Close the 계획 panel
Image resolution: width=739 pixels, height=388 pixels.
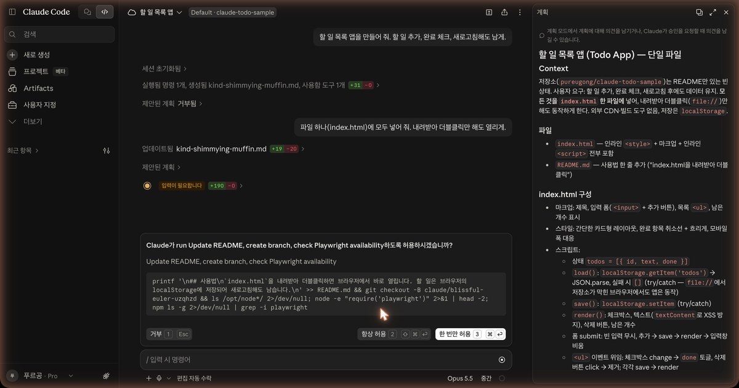tap(726, 12)
